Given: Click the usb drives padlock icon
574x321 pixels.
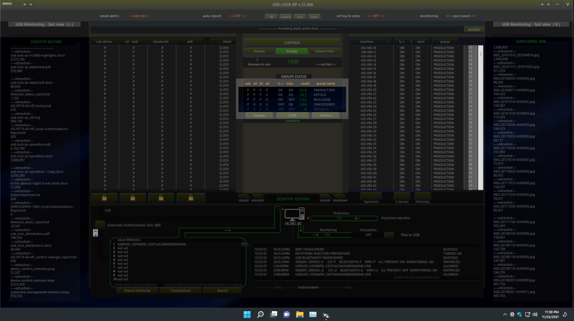Looking at the screenshot, I should (x=105, y=197).
